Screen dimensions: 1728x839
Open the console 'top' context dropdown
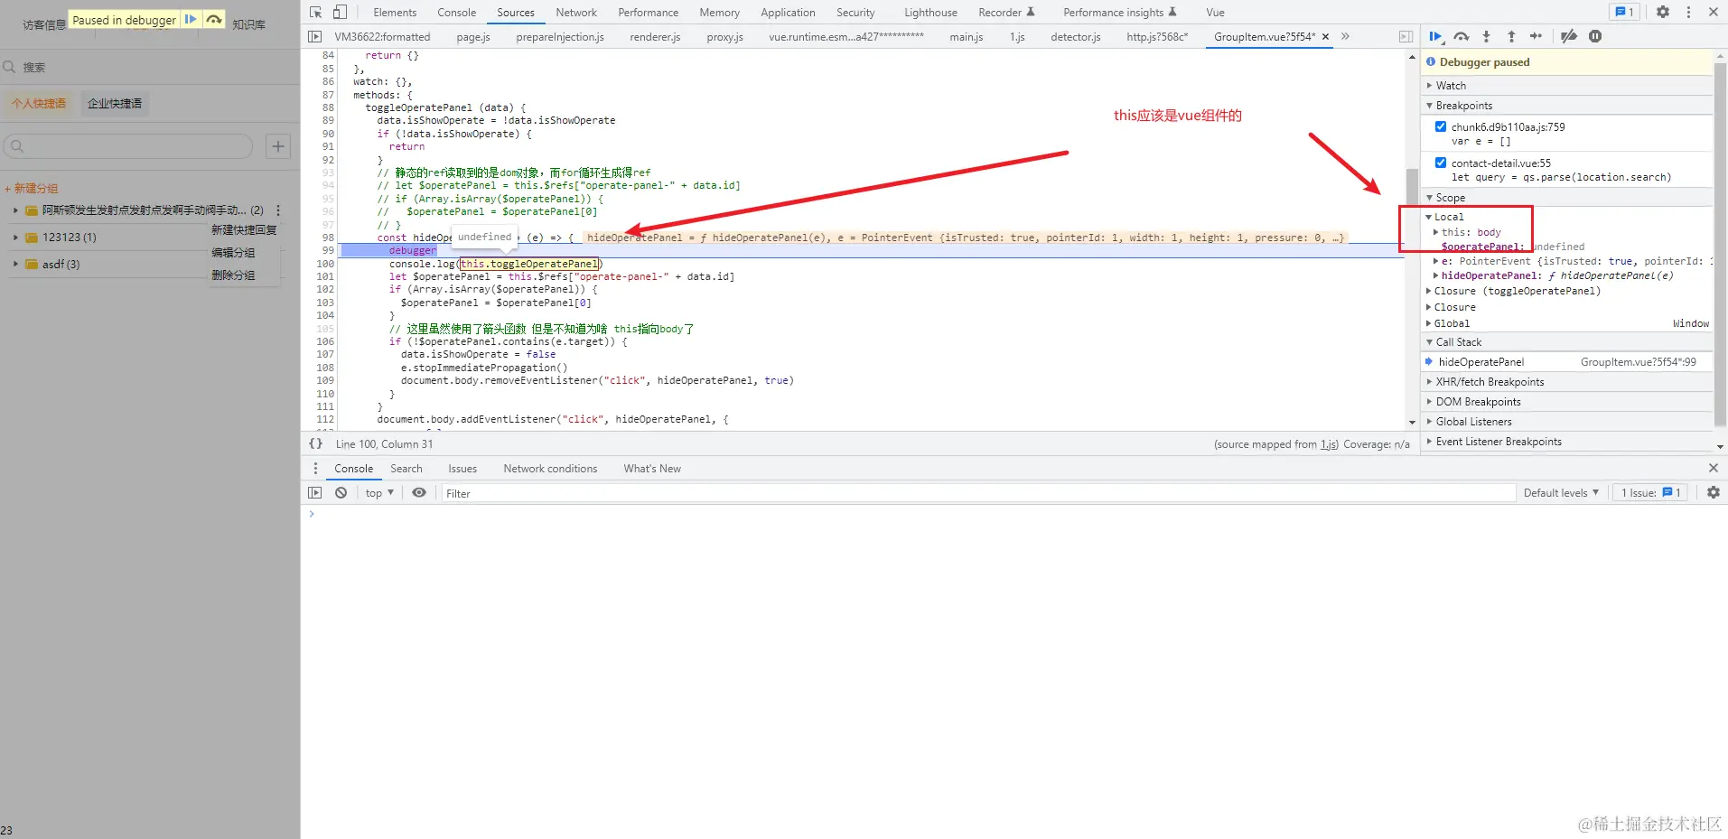coord(379,493)
